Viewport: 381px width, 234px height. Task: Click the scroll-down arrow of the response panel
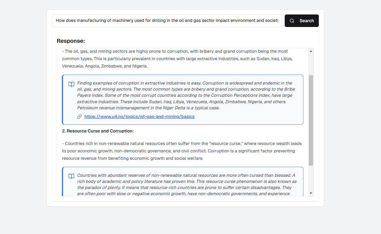[311, 193]
